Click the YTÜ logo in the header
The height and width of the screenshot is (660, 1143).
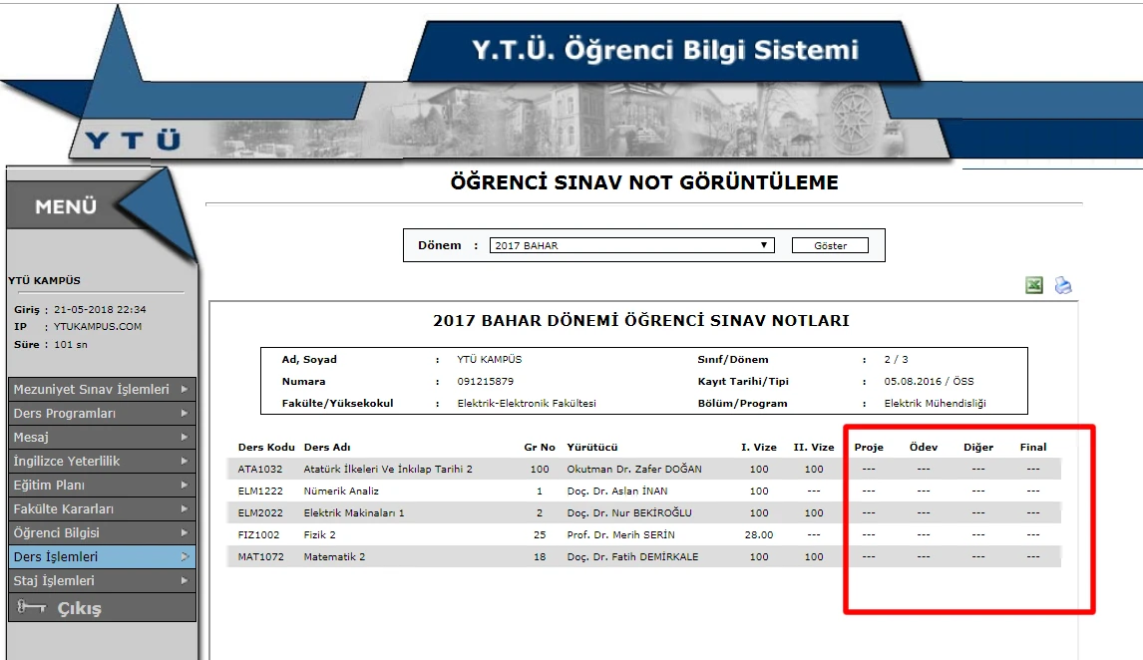point(133,141)
